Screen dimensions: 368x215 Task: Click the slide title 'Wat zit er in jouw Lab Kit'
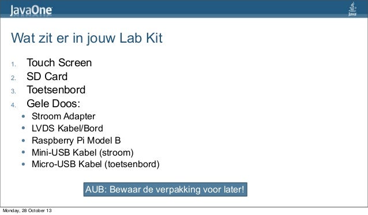tap(87, 38)
